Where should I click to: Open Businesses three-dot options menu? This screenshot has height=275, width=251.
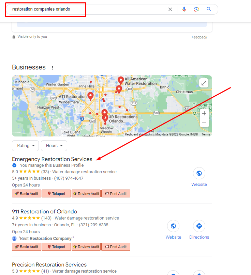click(53, 68)
